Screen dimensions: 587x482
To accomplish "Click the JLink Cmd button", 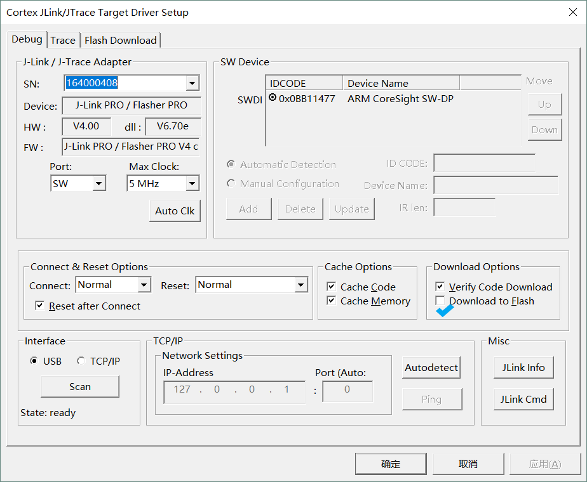I will (523, 399).
